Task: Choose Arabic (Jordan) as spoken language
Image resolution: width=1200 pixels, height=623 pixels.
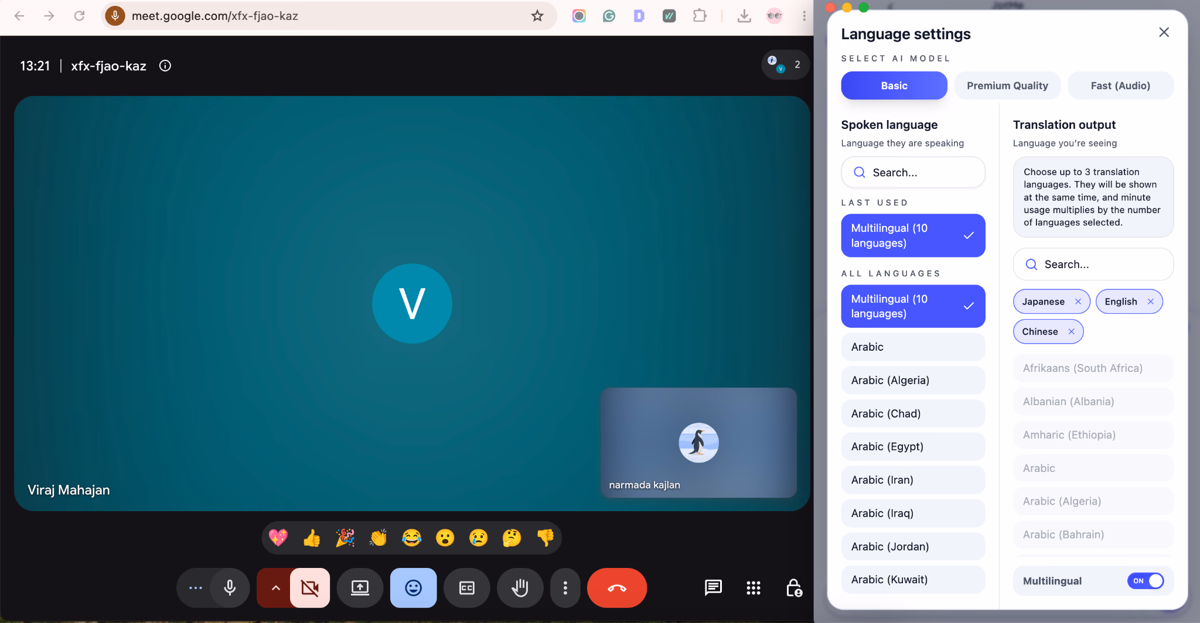Action: pos(913,546)
